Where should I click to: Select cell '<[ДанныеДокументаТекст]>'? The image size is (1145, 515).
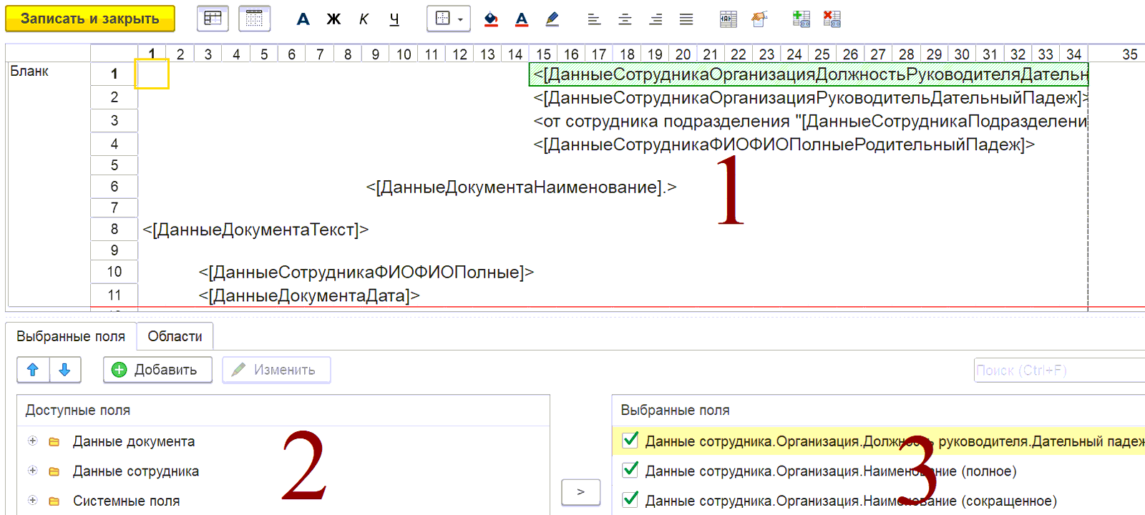(255, 230)
